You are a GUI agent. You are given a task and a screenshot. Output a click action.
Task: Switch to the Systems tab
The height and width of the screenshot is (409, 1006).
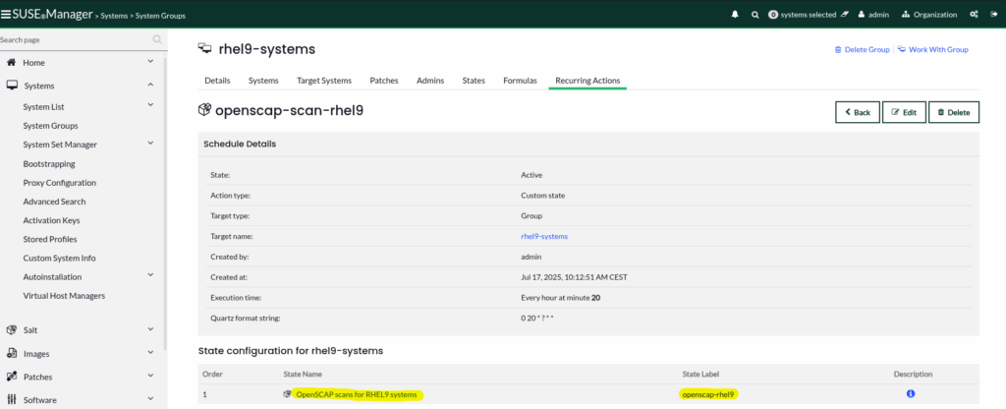point(263,81)
